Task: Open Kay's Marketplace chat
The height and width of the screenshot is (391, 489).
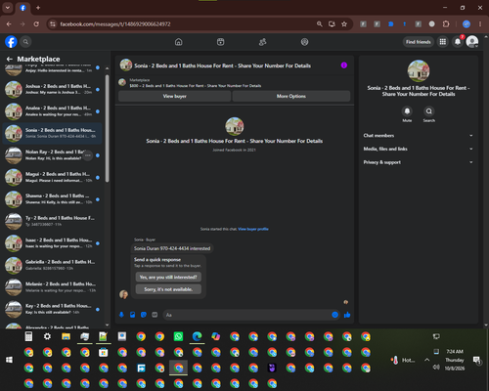Action: coord(52,309)
